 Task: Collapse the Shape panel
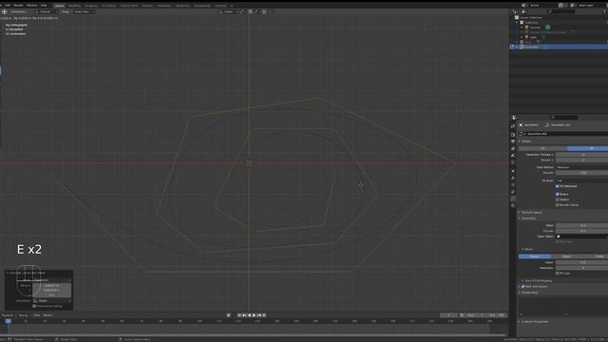point(525,142)
